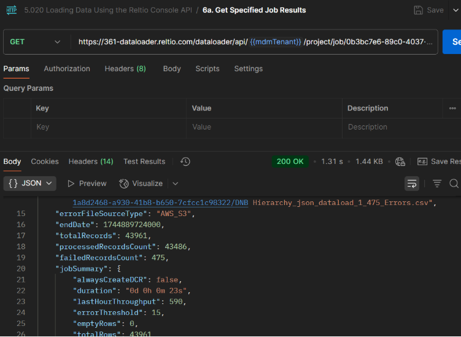Click the HTTP request type icon
The width and height of the screenshot is (461, 337).
tap(11, 10)
